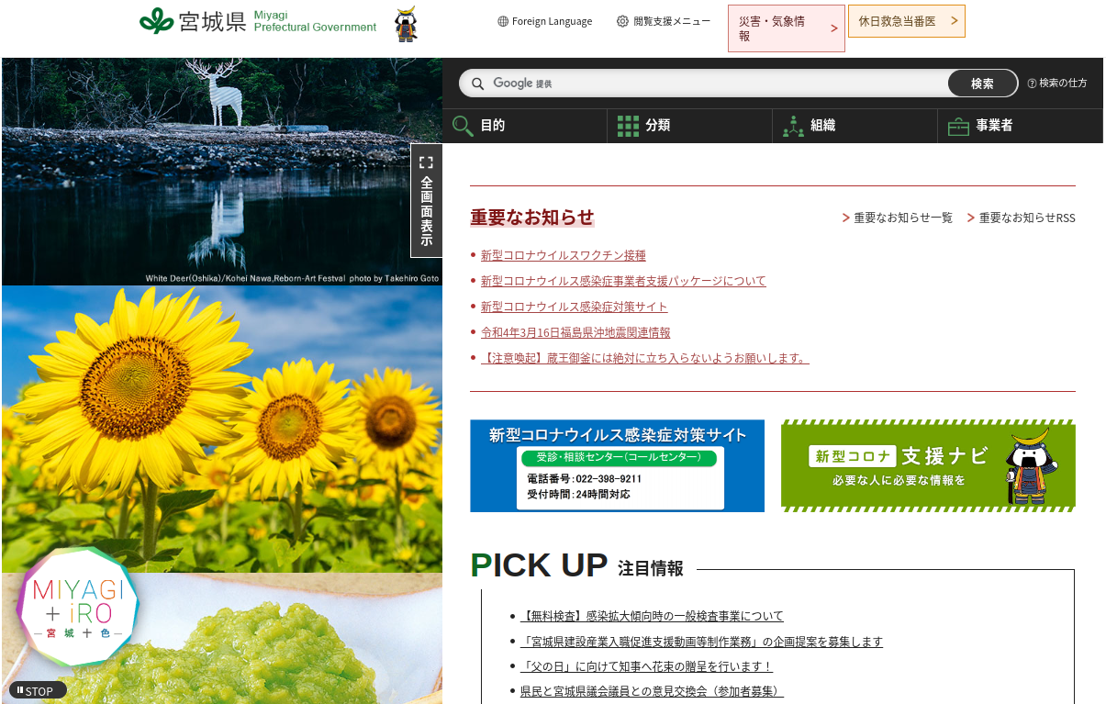Image resolution: width=1106 pixels, height=704 pixels.
Task: Open 県民と宮城県議会議員との意見交換会 link
Action: pos(652,691)
